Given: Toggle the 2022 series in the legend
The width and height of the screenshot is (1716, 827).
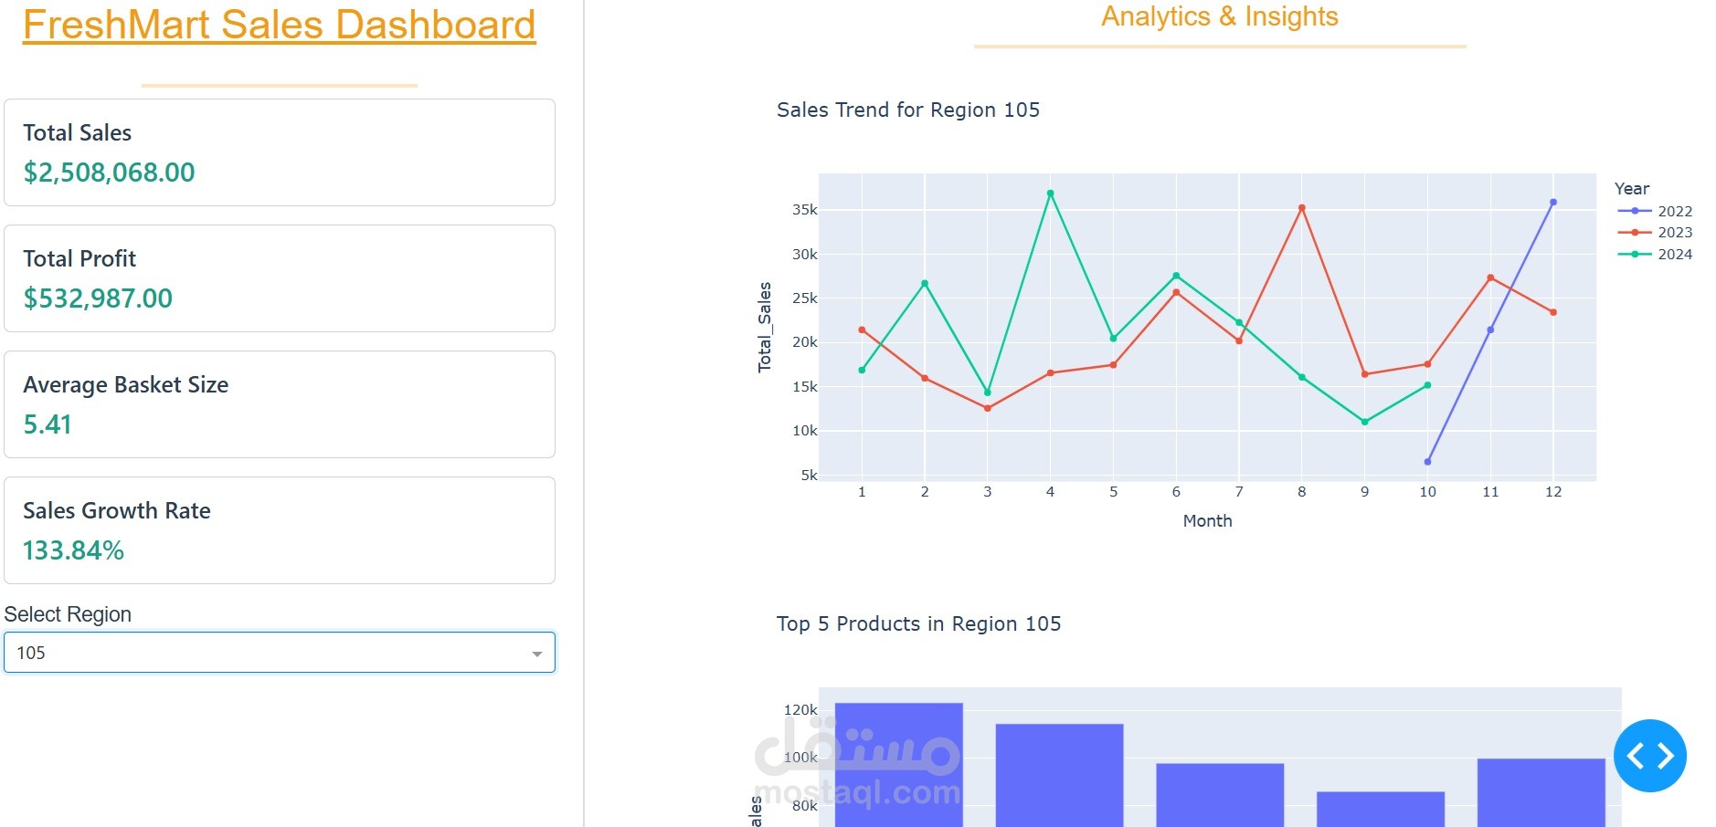Looking at the screenshot, I should pyautogui.click(x=1655, y=211).
